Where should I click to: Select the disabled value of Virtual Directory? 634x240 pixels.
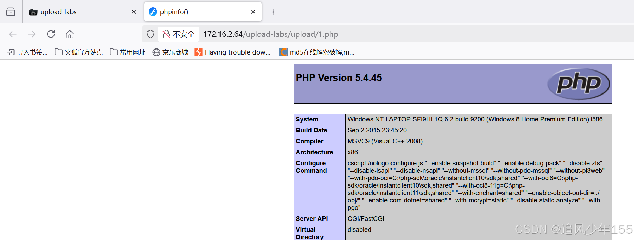(359, 230)
